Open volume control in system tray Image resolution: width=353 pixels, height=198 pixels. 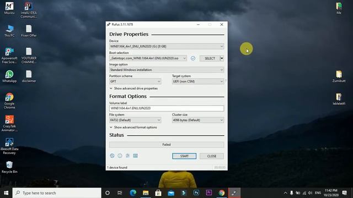[x=310, y=193]
